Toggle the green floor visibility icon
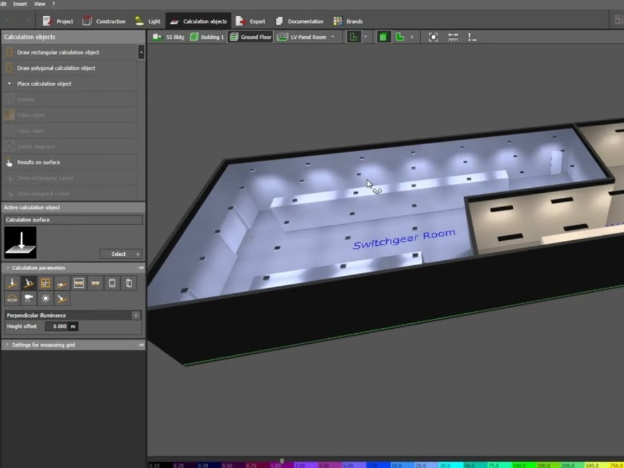This screenshot has width=624, height=468. (x=383, y=37)
